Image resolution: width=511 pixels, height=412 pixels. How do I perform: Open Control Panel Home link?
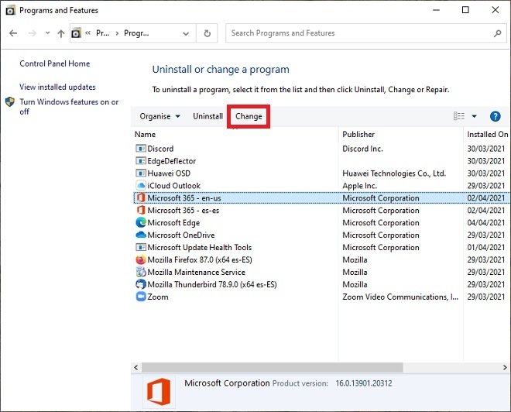click(54, 64)
